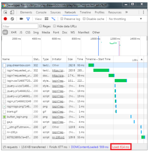
Task: Click the blank.gif file icon
Action: click(4, 112)
